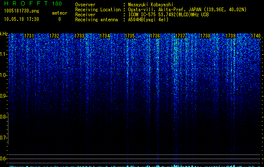The image size is (264, 167).
Task: Click the 1734 time marker
Action: tap(105, 36)
